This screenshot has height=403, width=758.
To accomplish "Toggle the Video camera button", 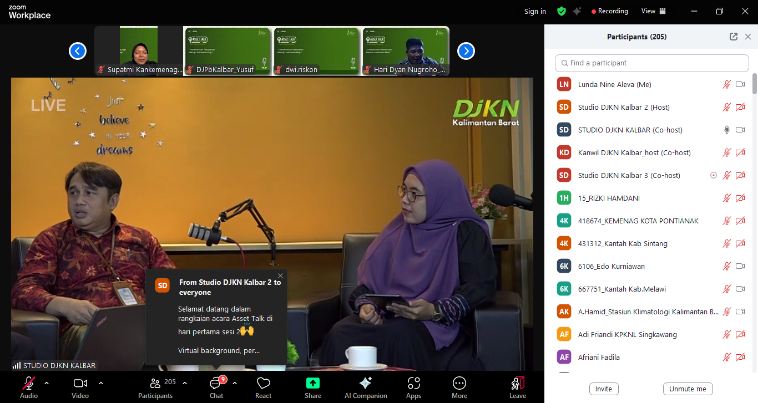I will coord(80,384).
